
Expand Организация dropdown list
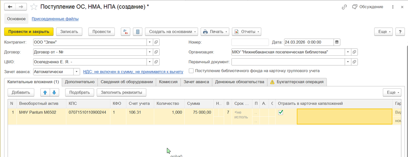(x=348, y=52)
